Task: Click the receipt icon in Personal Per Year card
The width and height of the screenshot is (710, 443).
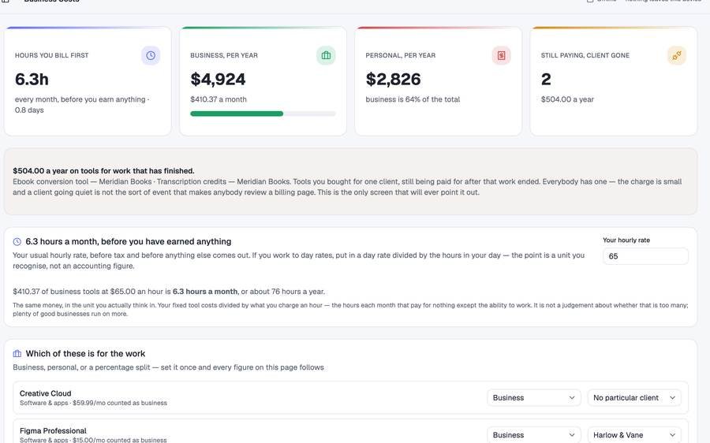Action: [x=501, y=55]
